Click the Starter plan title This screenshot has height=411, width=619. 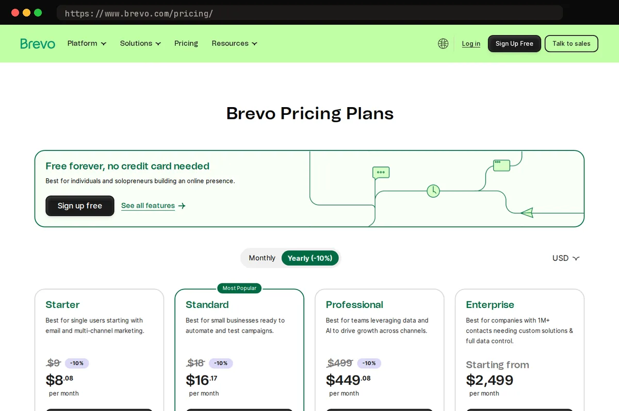point(62,305)
